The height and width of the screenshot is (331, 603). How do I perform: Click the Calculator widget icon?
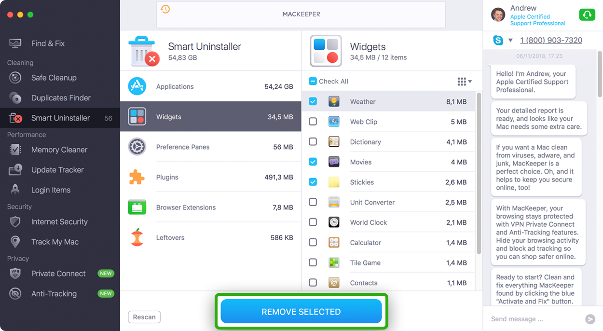(334, 243)
